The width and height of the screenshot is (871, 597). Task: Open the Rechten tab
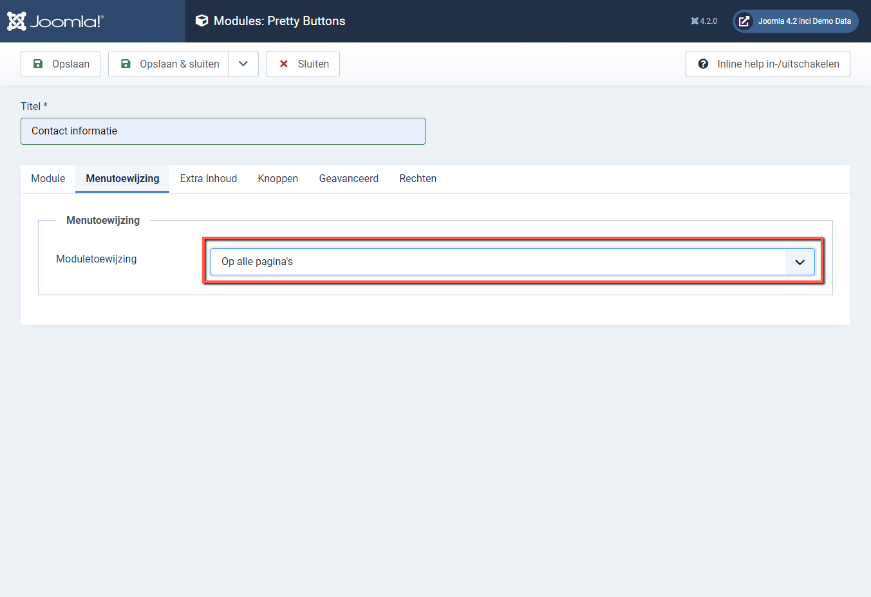coord(417,178)
